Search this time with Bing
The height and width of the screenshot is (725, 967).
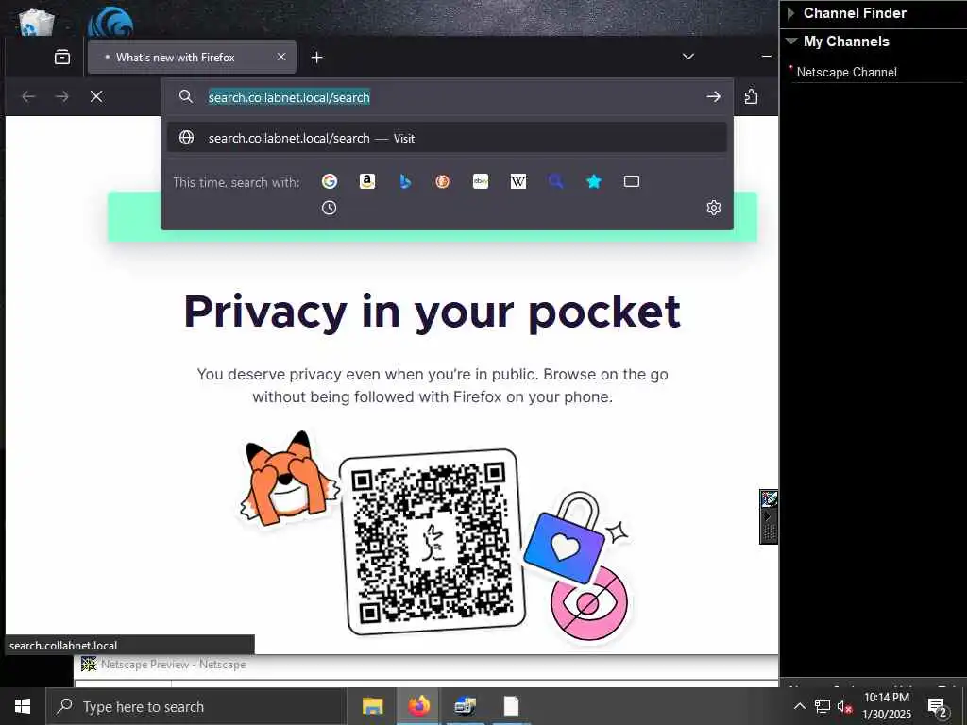coord(404,181)
